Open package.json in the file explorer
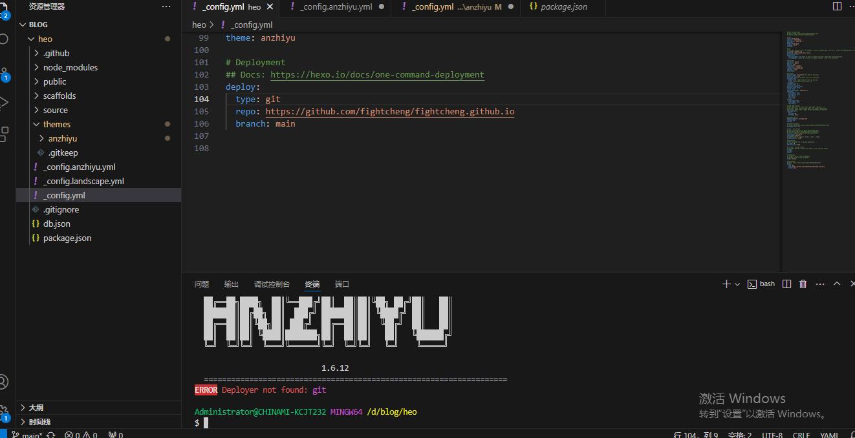The width and height of the screenshot is (855, 438). (67, 238)
